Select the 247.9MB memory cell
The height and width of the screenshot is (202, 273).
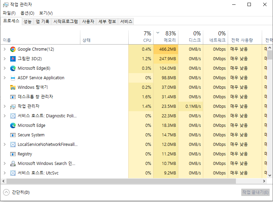coord(166,59)
